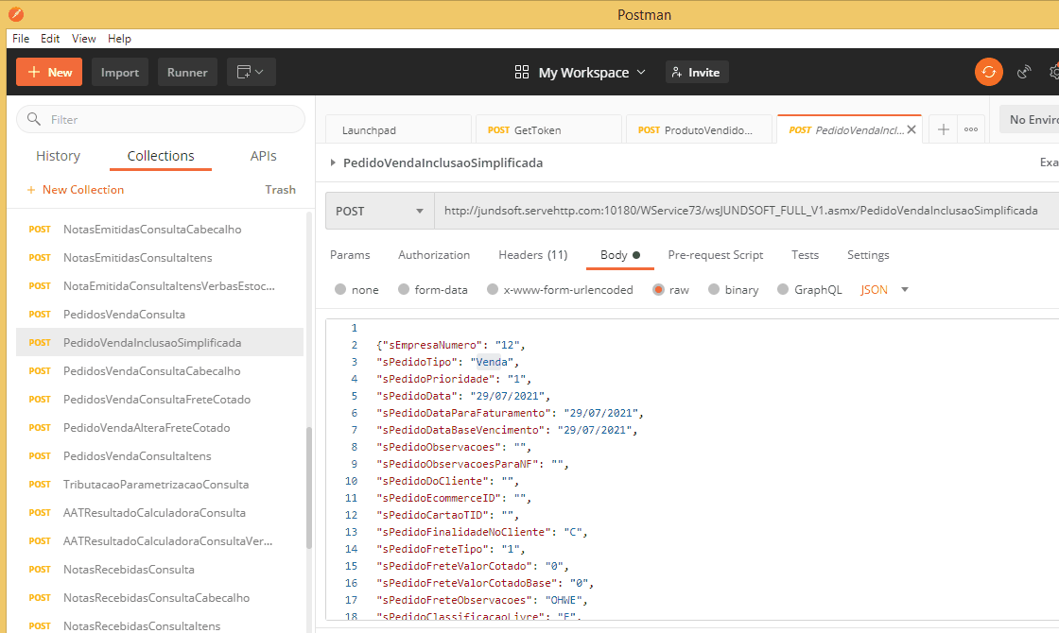This screenshot has height=633, width=1059.
Task: Open the JSON format dropdown
Action: 885,290
